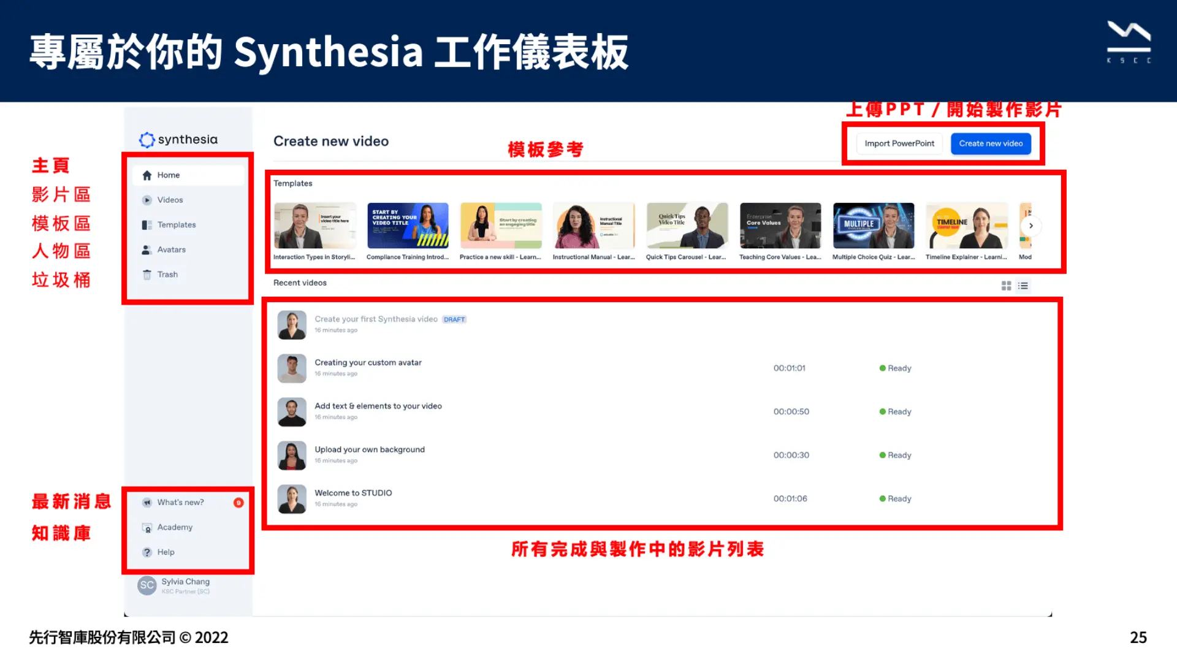1177x662 pixels.
Task: Open 'Create your first Synthesia video' draft
Action: (376, 319)
